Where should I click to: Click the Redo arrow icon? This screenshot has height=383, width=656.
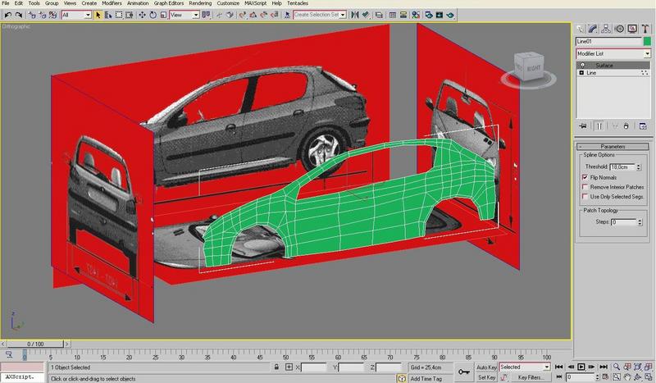click(18, 15)
